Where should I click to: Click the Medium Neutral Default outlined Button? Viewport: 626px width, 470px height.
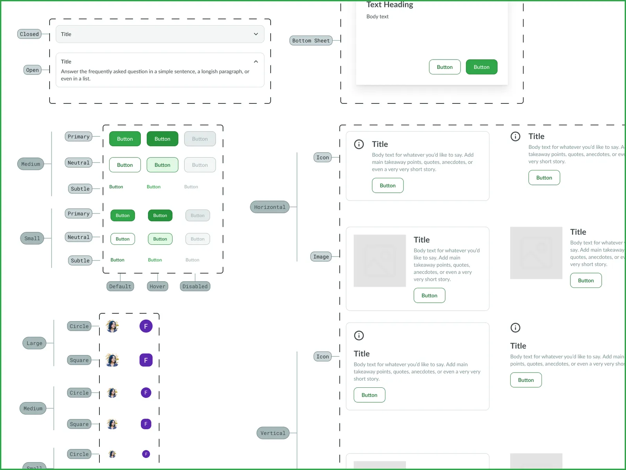pos(125,165)
